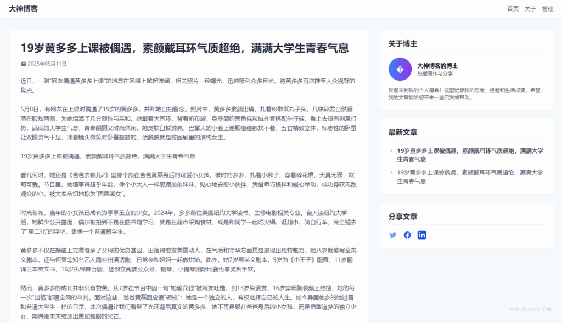Open the 关于 nav link
The image size is (562, 323).
530,9
